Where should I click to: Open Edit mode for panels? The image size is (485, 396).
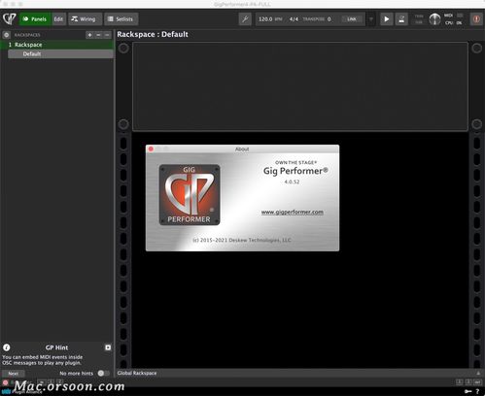(x=58, y=19)
